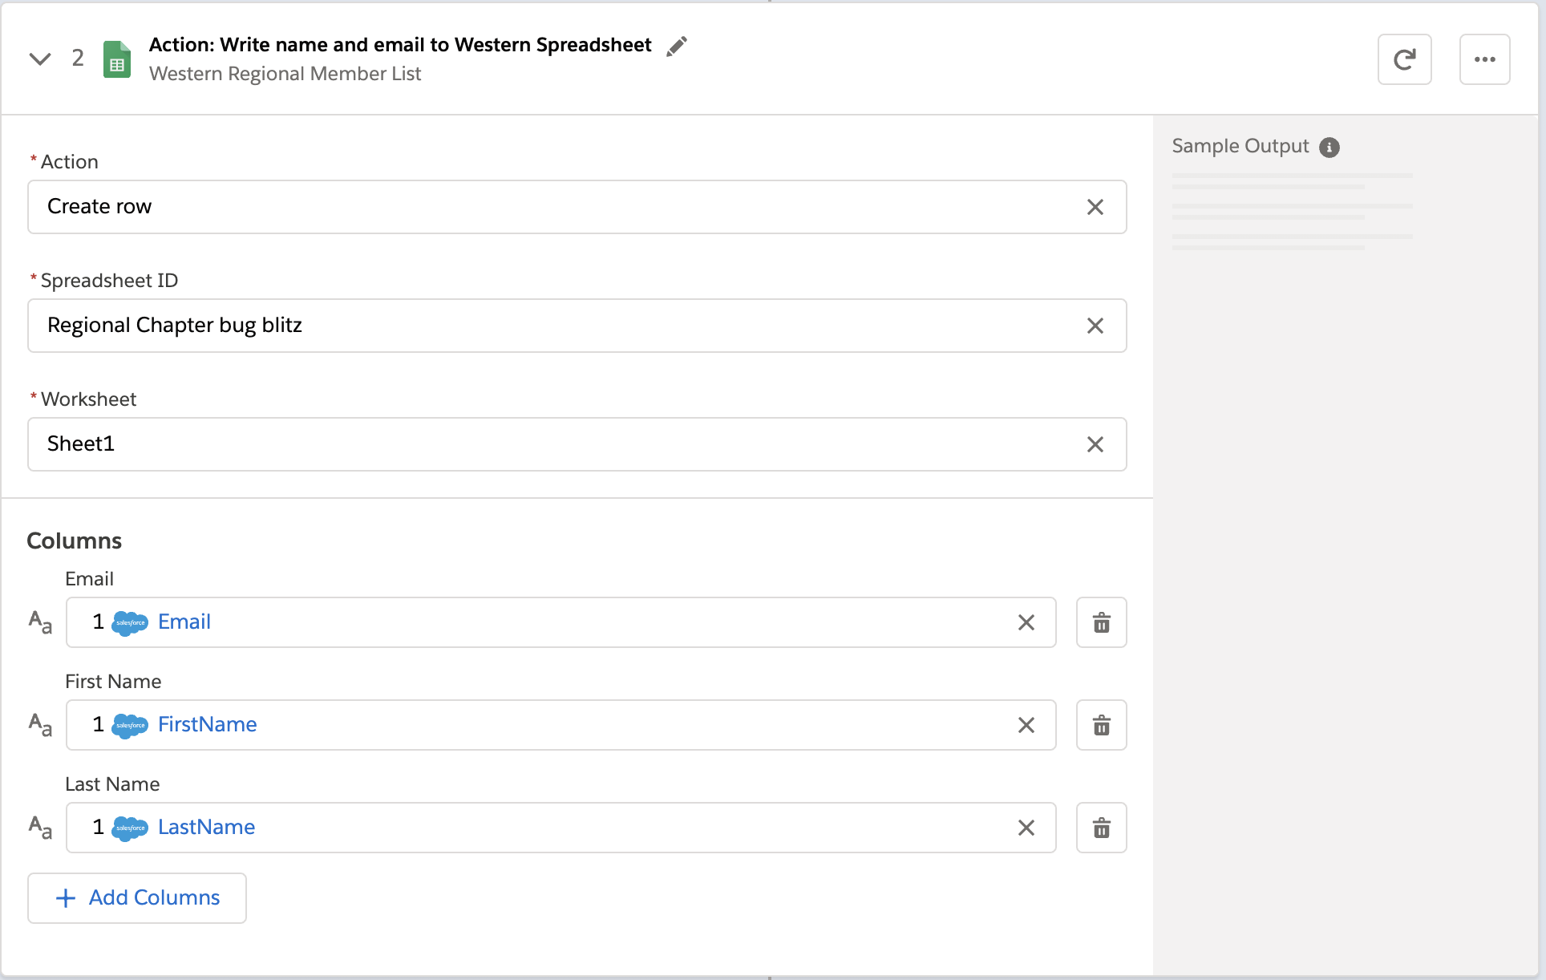Open the ellipsis more-actions menu
Screen dimensions: 1546x980
tap(1485, 59)
